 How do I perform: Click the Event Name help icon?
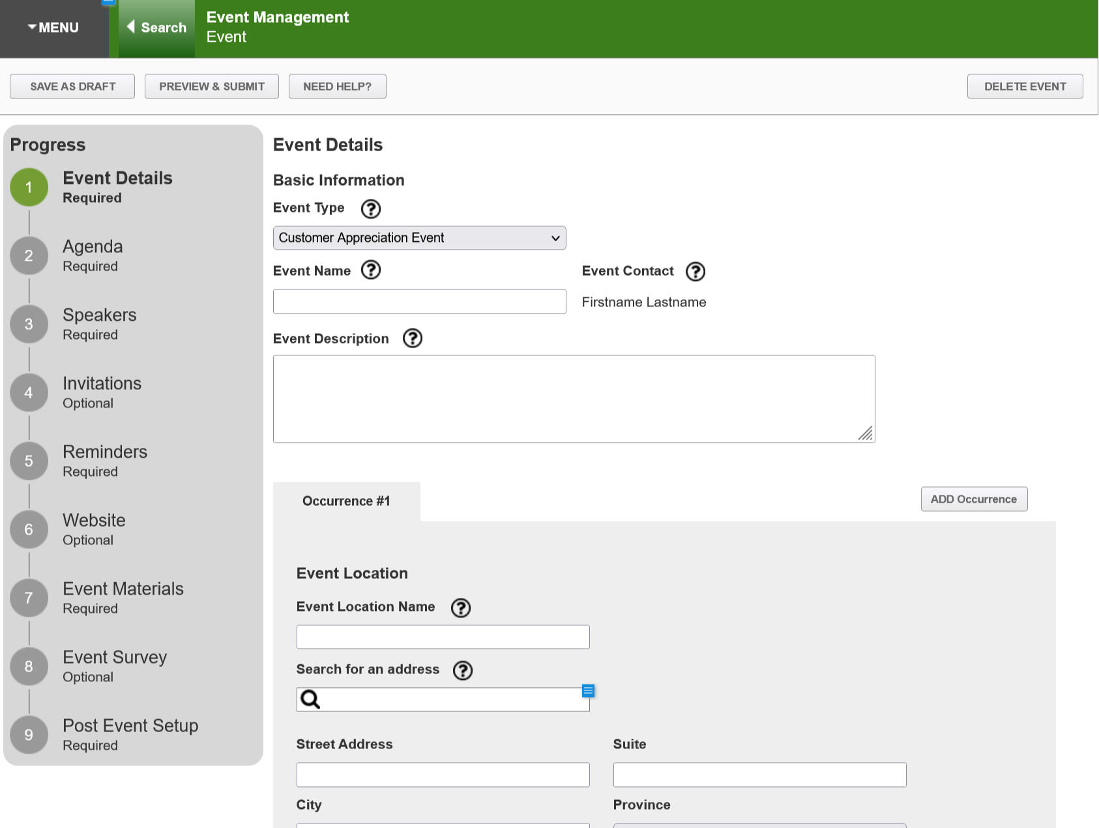click(x=370, y=270)
